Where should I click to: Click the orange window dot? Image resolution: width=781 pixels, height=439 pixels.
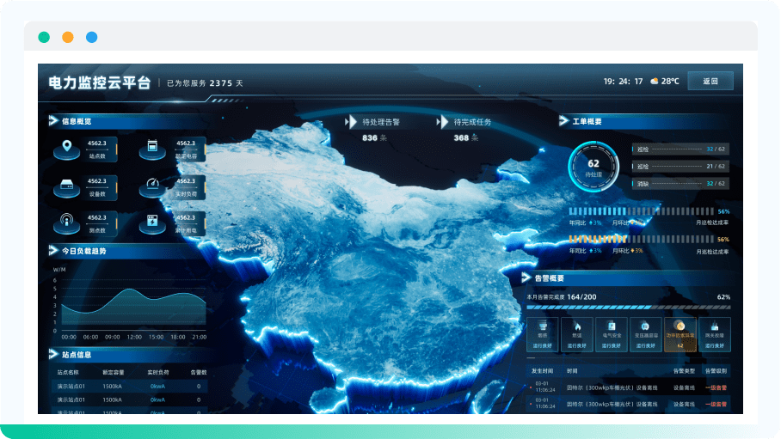68,37
